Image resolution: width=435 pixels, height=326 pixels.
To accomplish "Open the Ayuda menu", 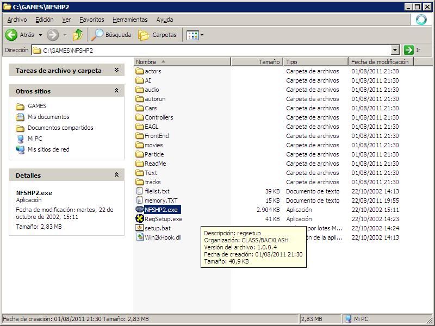I will coord(165,20).
